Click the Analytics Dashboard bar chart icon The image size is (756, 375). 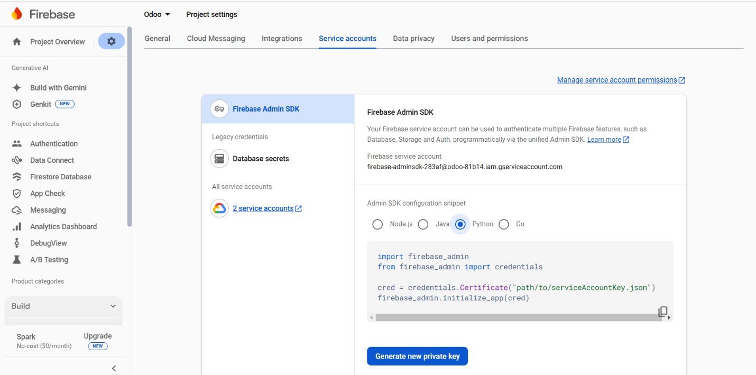click(x=17, y=226)
